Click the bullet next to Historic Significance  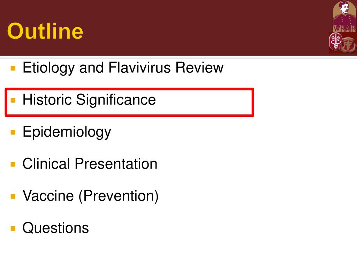tap(13, 100)
